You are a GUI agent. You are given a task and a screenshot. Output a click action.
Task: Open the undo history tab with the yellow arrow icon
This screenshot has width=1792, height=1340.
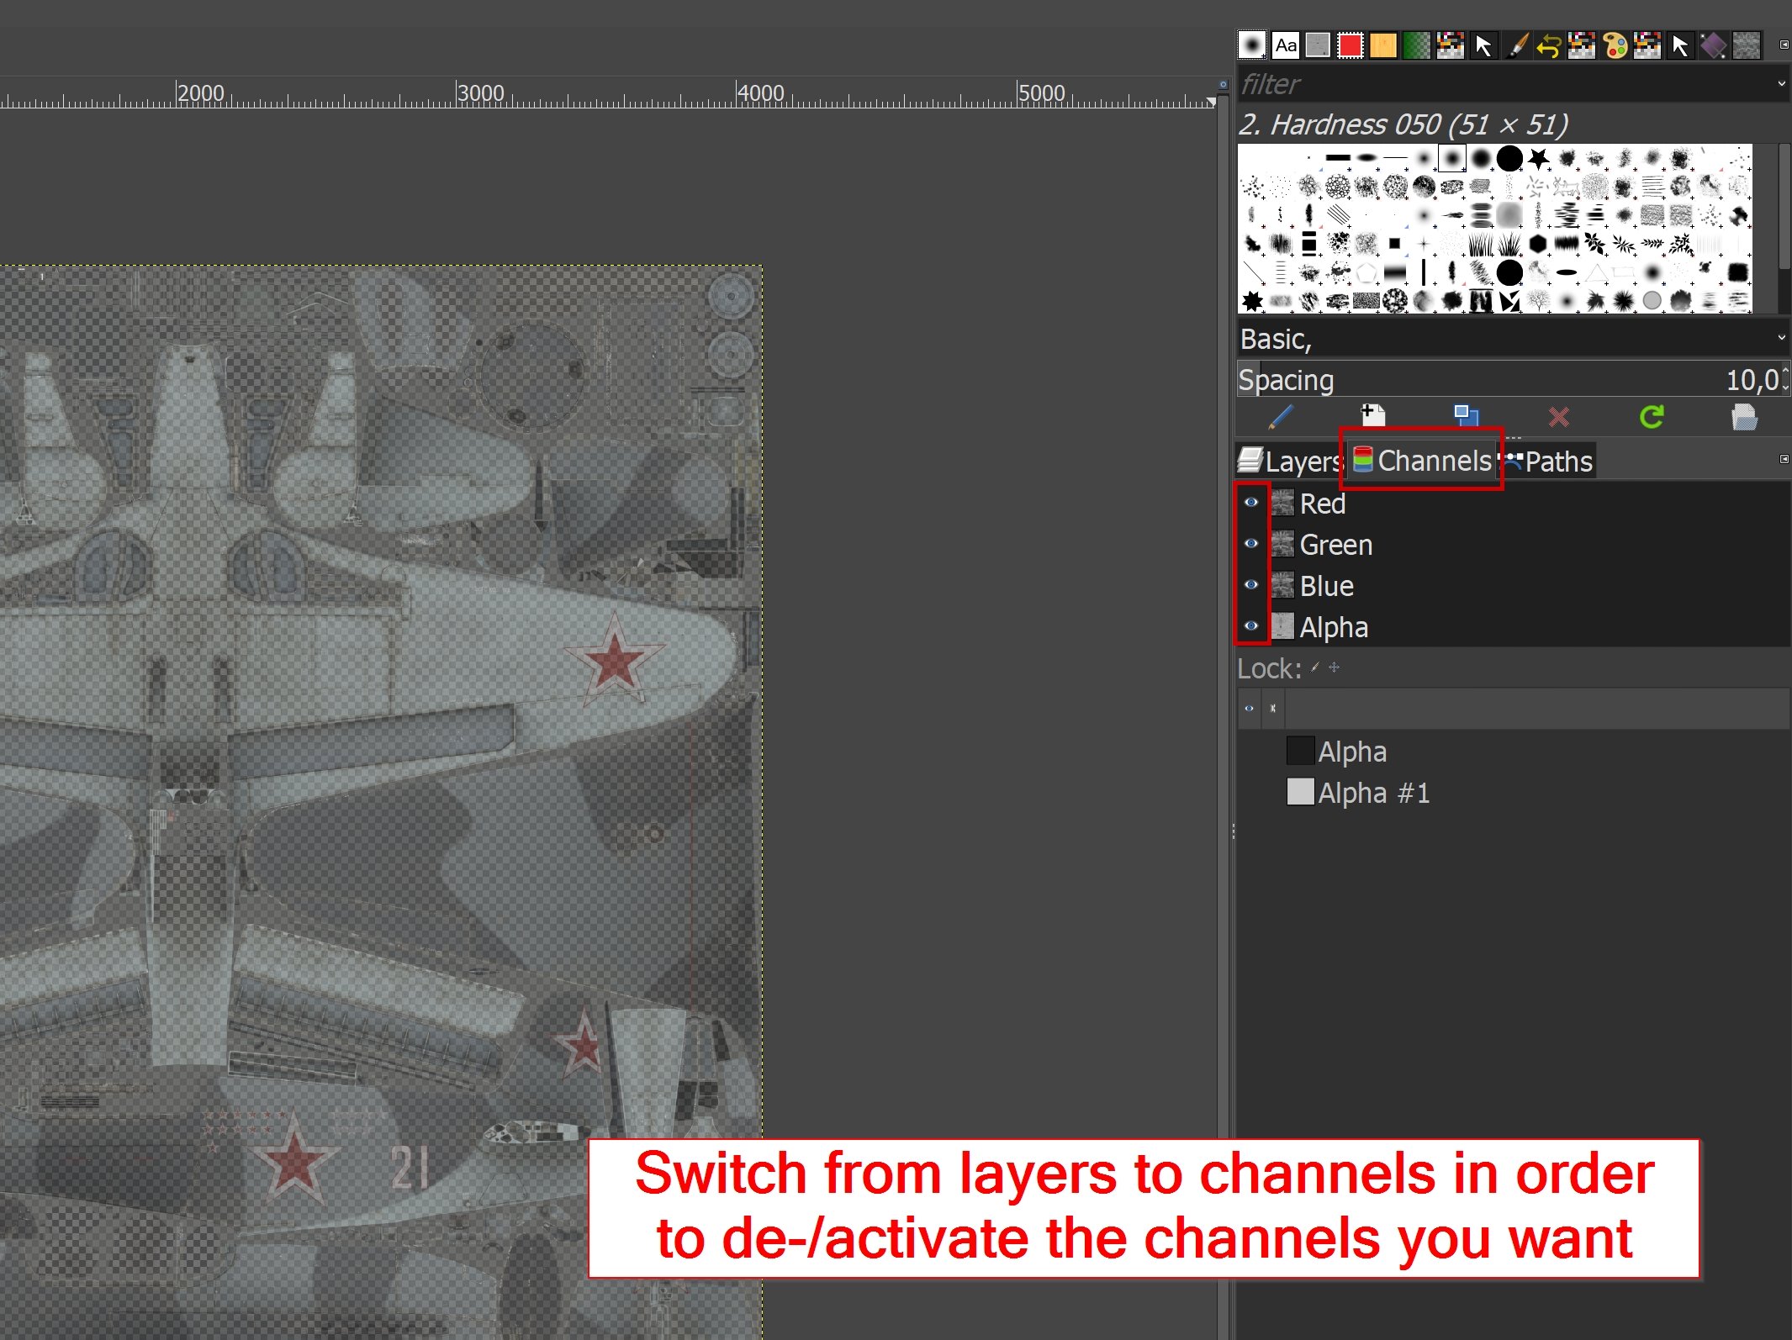click(1549, 45)
